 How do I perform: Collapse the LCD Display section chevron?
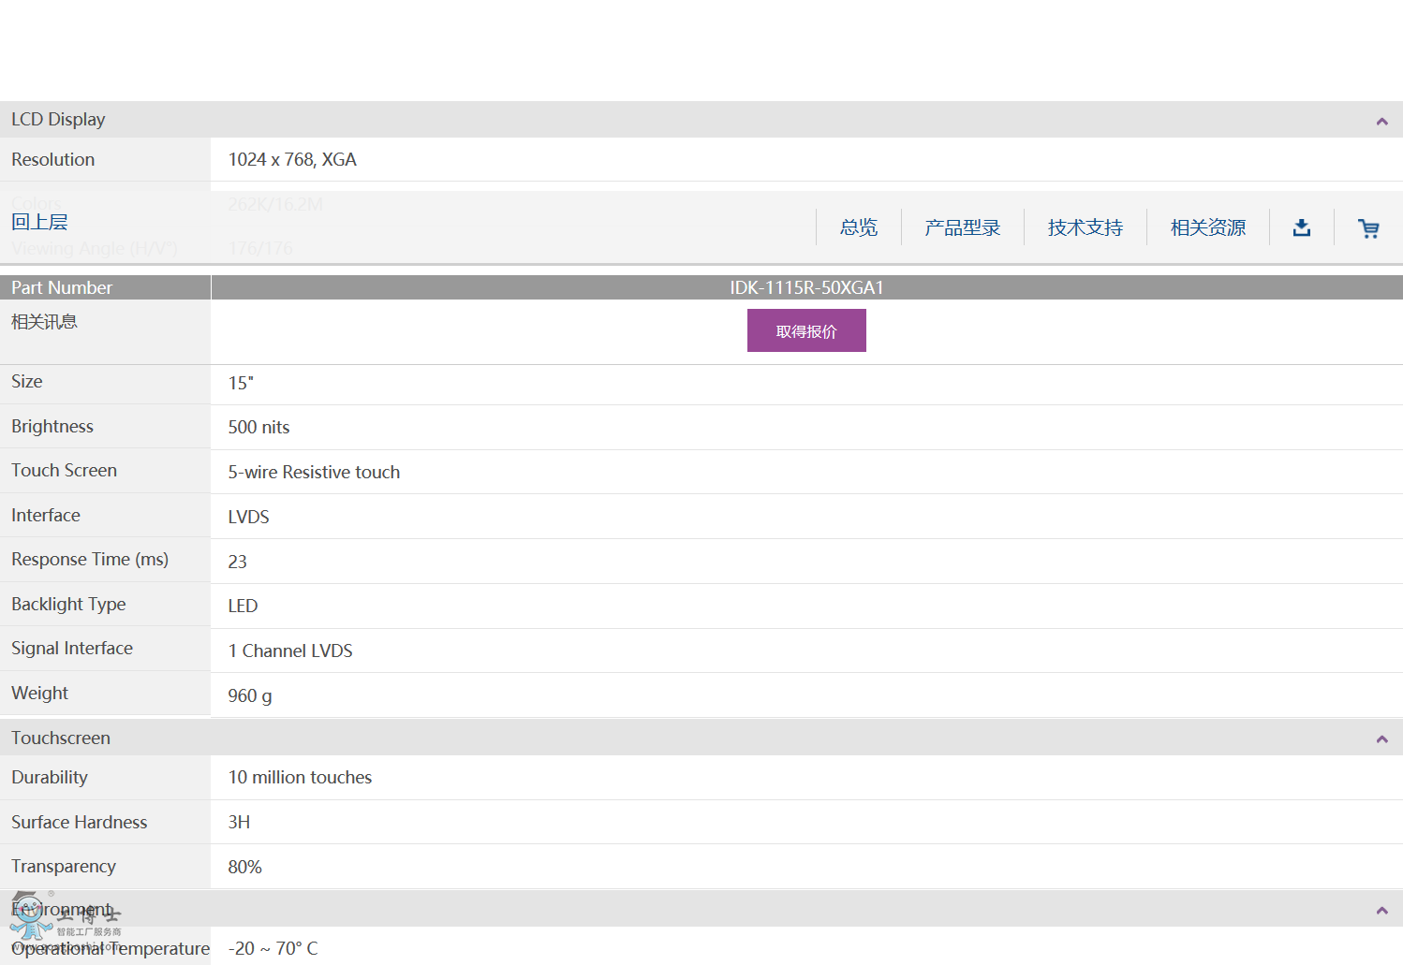(1381, 121)
